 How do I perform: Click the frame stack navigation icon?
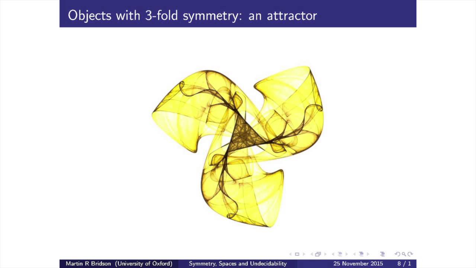(x=318, y=254)
